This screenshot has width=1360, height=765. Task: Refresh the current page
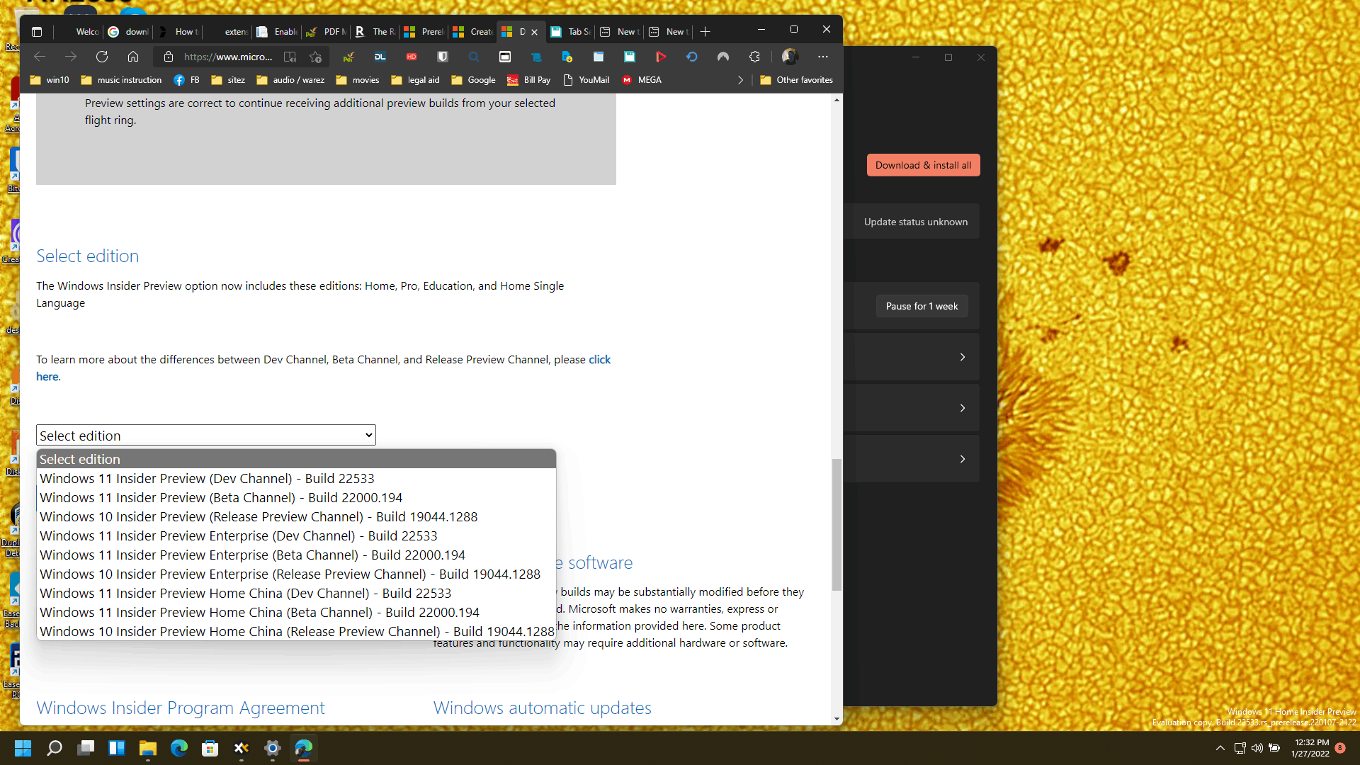[x=102, y=57]
